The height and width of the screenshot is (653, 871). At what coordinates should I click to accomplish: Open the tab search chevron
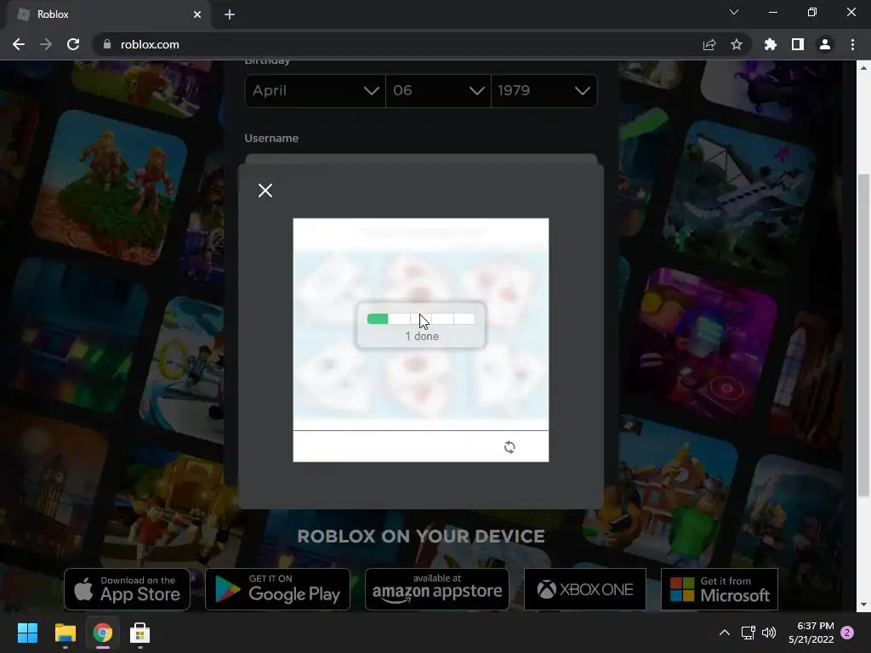pos(734,12)
